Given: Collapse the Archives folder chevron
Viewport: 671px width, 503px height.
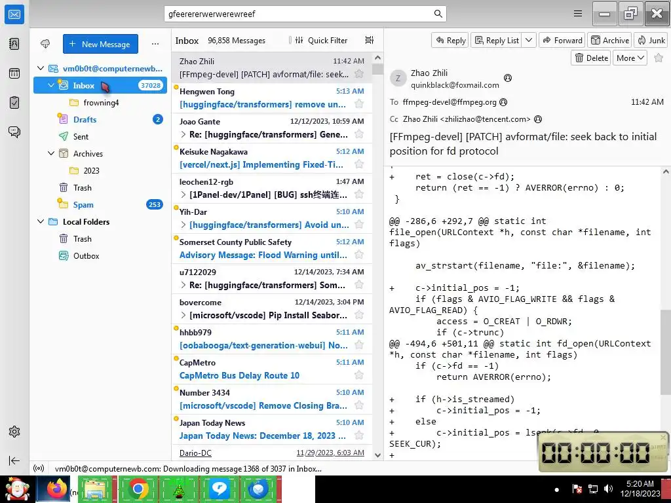Looking at the screenshot, I should (51, 153).
